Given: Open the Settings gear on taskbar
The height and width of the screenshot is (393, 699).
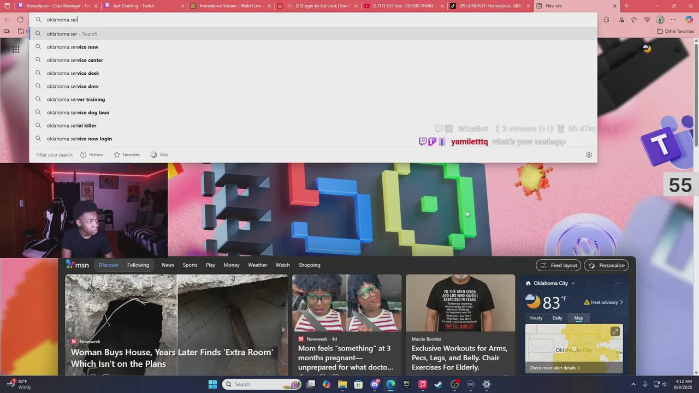Looking at the screenshot, I should (487, 384).
